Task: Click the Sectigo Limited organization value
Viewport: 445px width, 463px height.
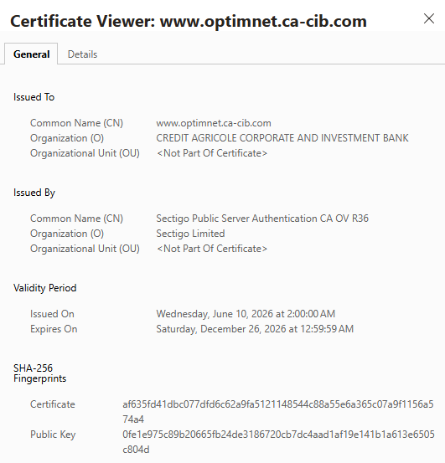Action: click(190, 234)
